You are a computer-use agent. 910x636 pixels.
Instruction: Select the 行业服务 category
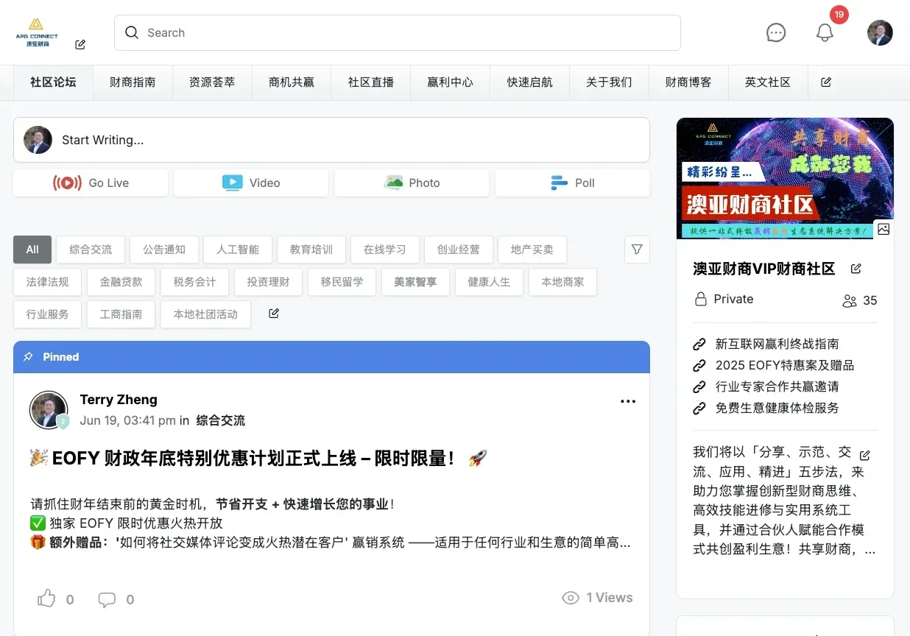[x=48, y=314]
